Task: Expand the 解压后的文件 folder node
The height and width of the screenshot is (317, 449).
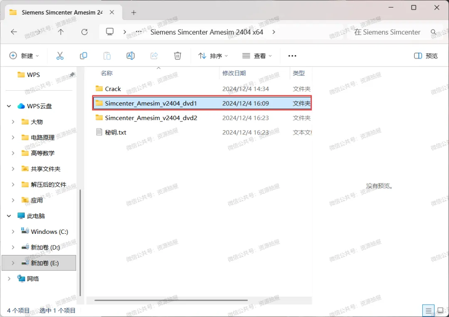Action: click(13, 185)
